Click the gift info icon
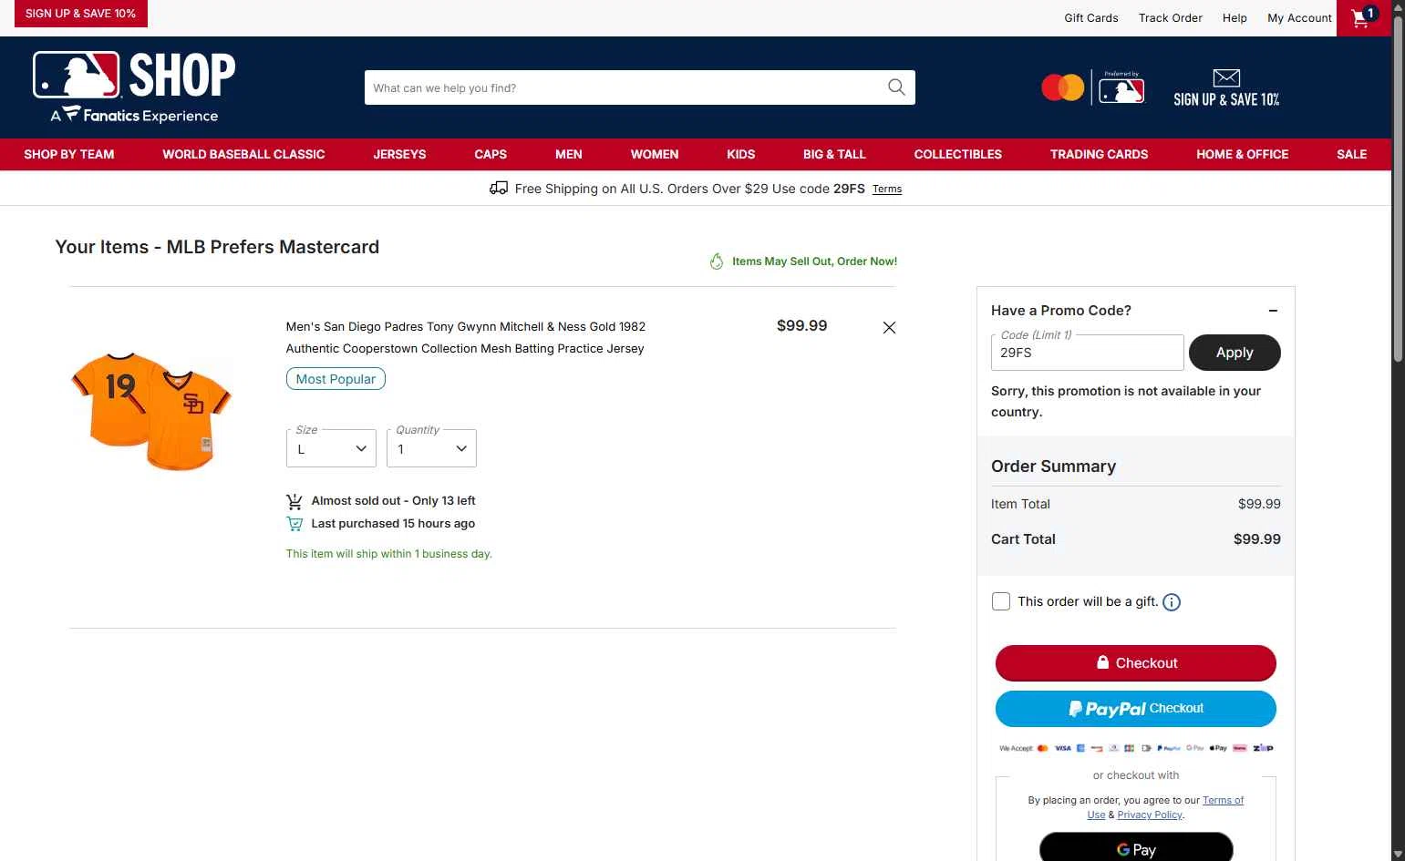 coord(1172,602)
